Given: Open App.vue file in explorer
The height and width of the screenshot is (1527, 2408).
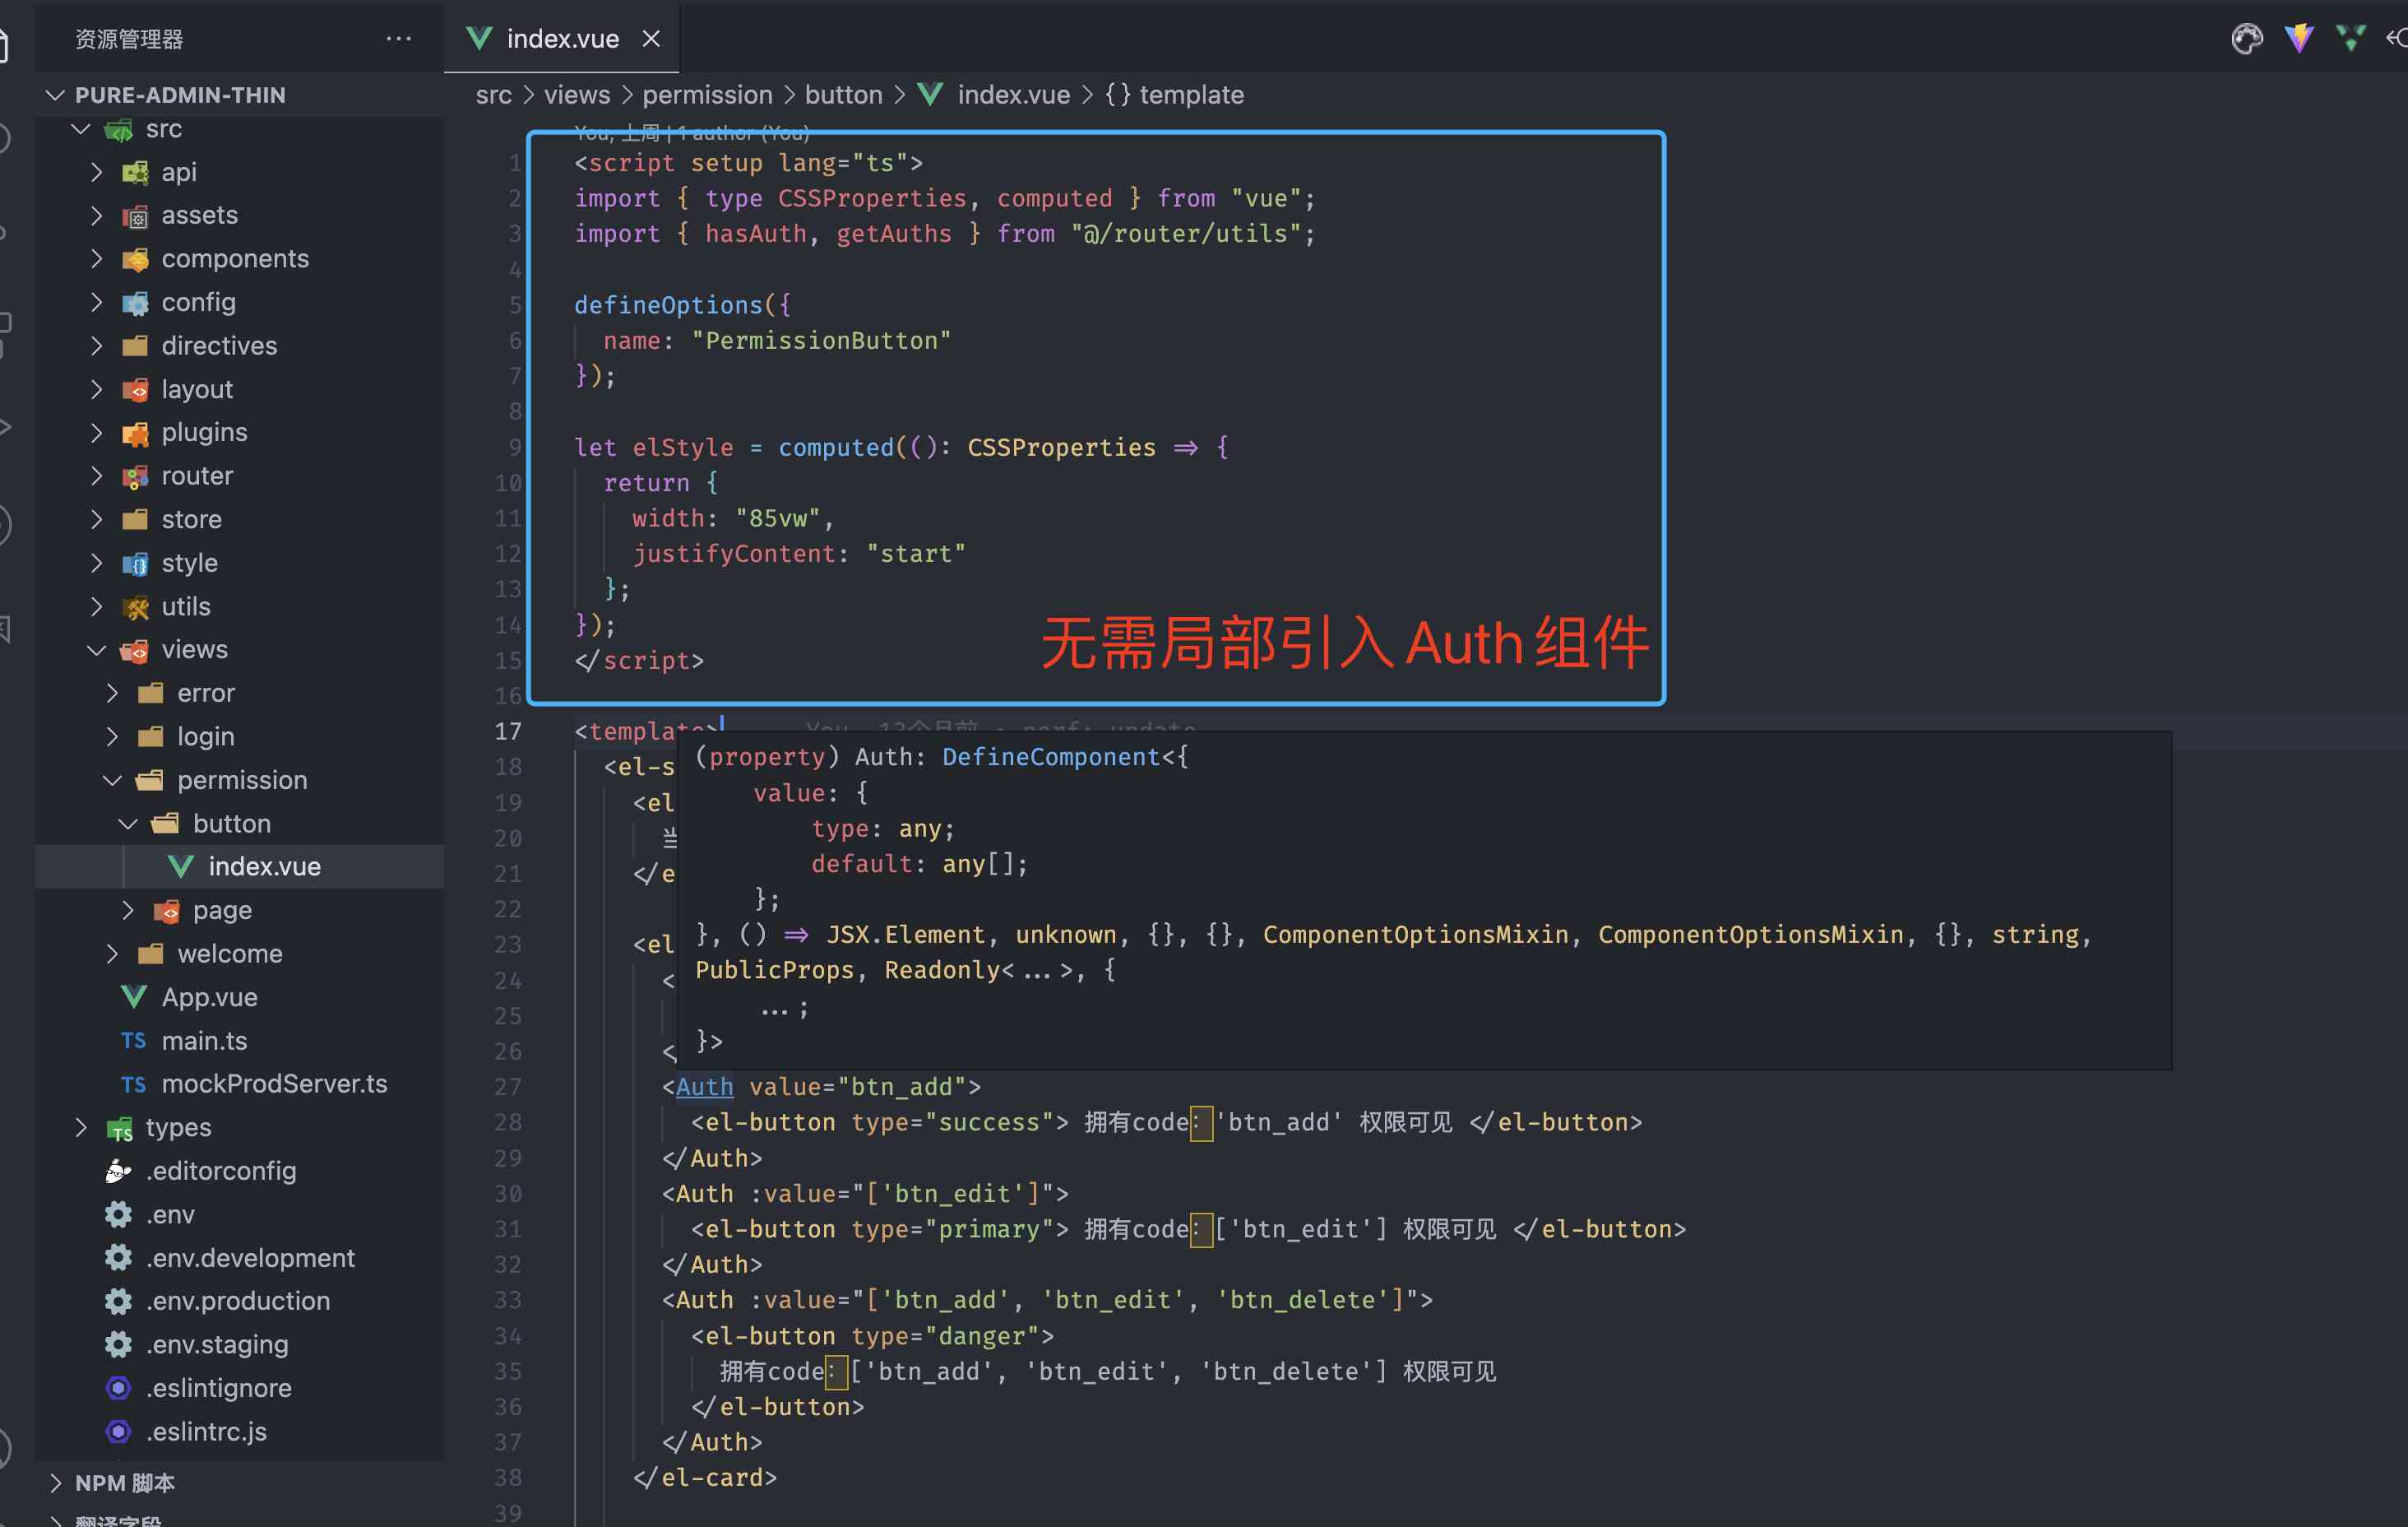Looking at the screenshot, I should click(209, 996).
